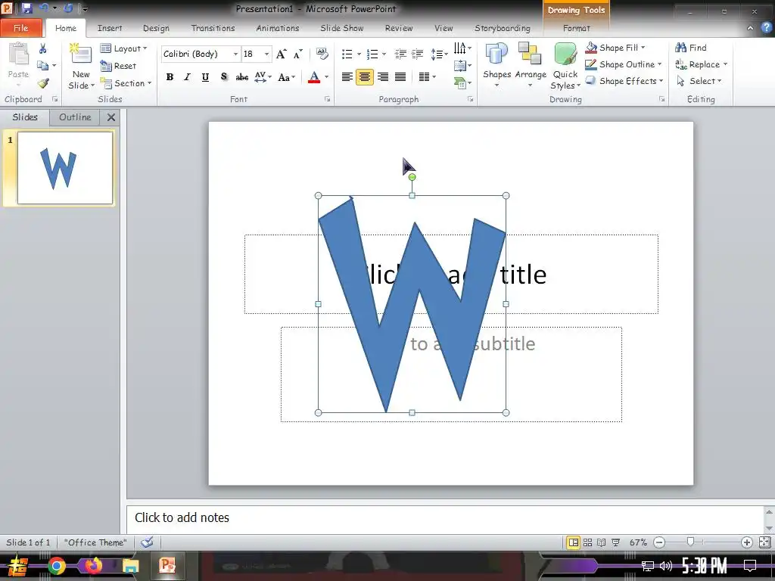Click the Paste clipboard icon
Screen dimensions: 775x581
18,54
